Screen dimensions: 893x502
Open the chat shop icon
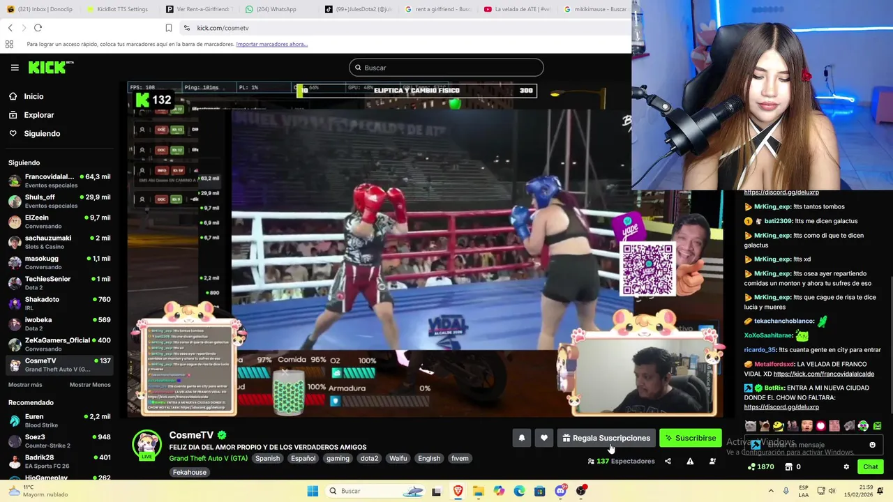pyautogui.click(x=789, y=466)
